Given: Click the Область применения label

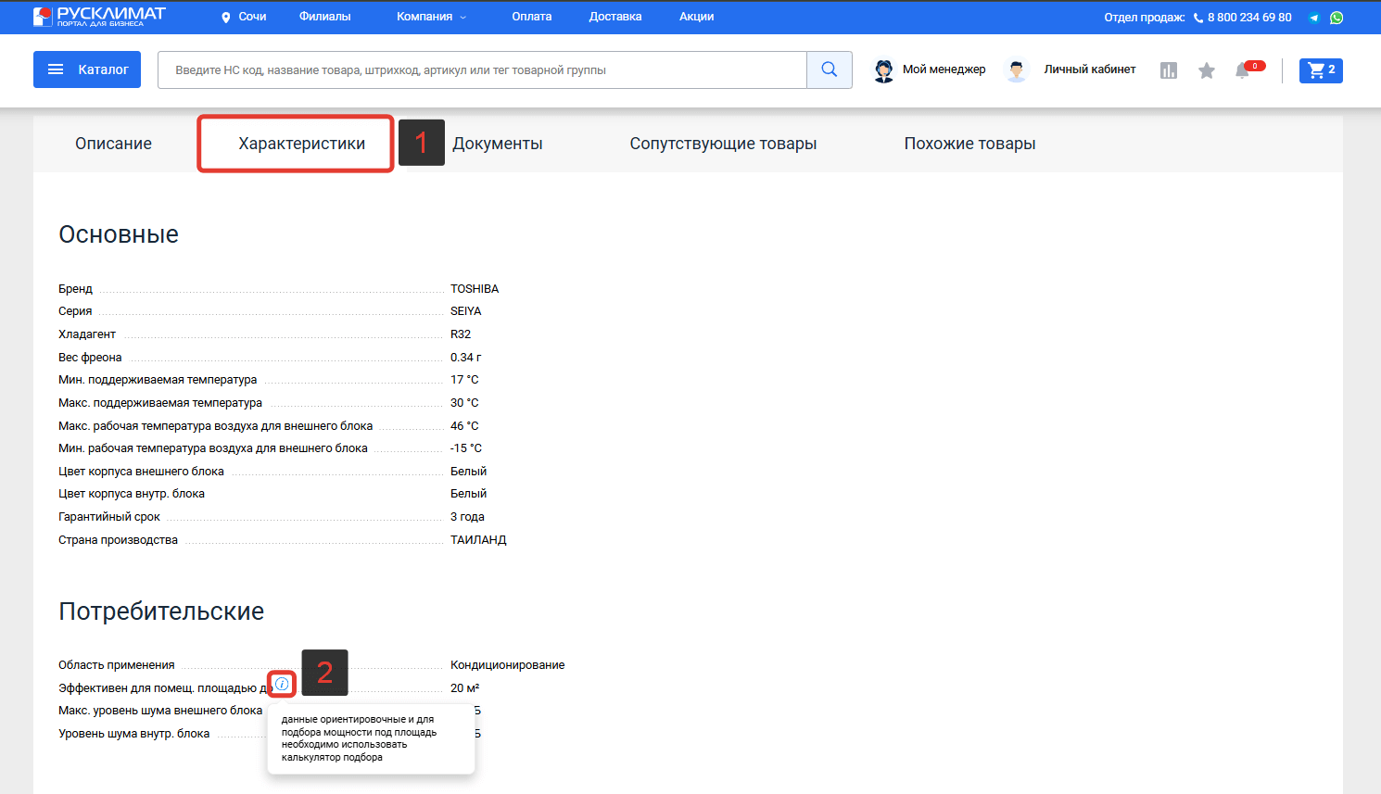Looking at the screenshot, I should point(117,665).
